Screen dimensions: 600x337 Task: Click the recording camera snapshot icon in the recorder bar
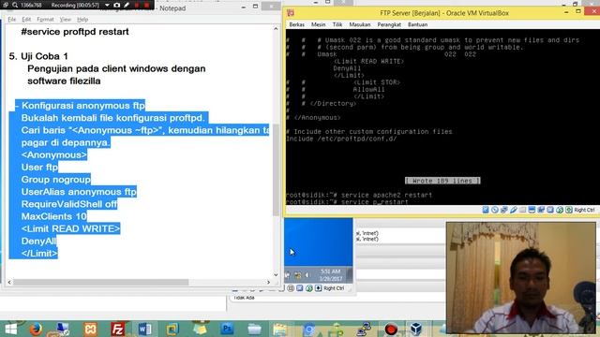pyautogui.click(x=116, y=5)
